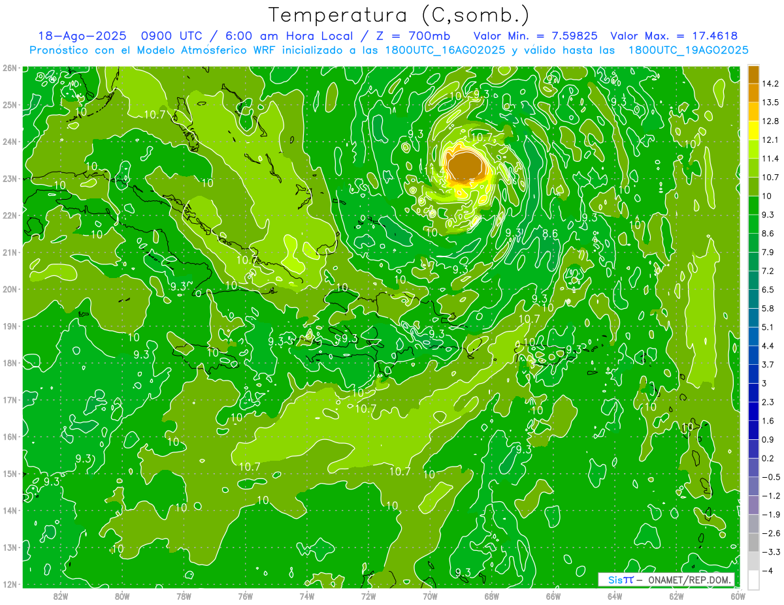This screenshot has width=784, height=605.
Task: Click the '6.5' color scale value
Action: [x=768, y=290]
